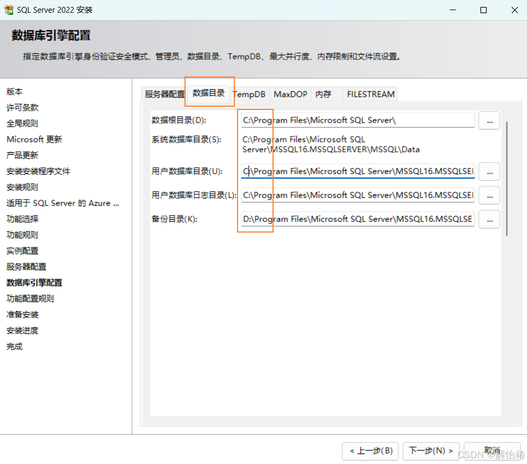Click the 系统数据库目录(S): label
Screen dimensions: 527x464
[x=186, y=140]
